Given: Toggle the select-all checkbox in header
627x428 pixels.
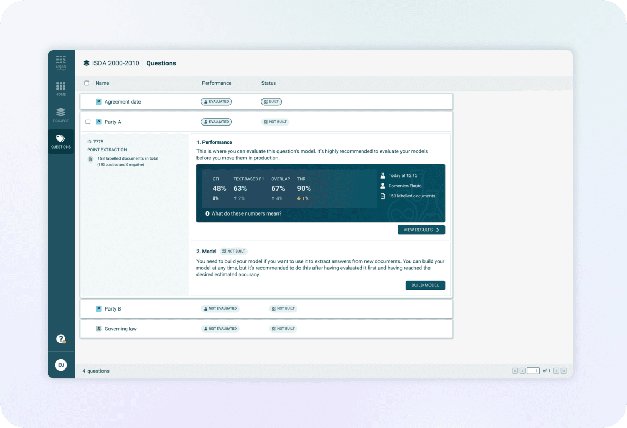Looking at the screenshot, I should [x=87, y=83].
